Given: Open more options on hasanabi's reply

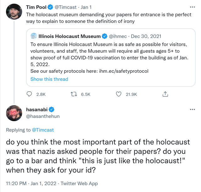Looking at the screenshot, I should pyautogui.click(x=192, y=109).
